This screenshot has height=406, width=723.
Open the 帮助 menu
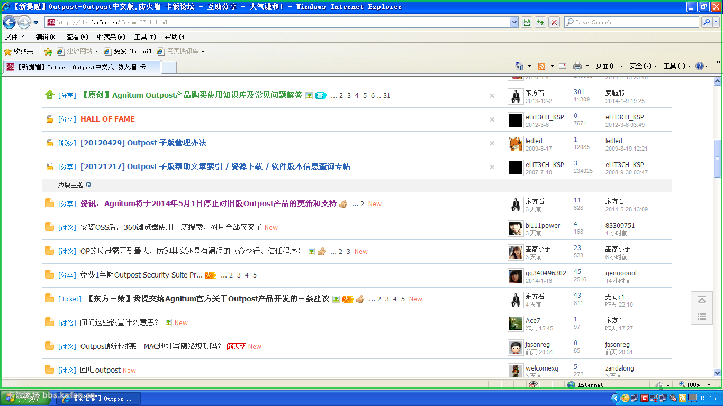click(x=176, y=37)
